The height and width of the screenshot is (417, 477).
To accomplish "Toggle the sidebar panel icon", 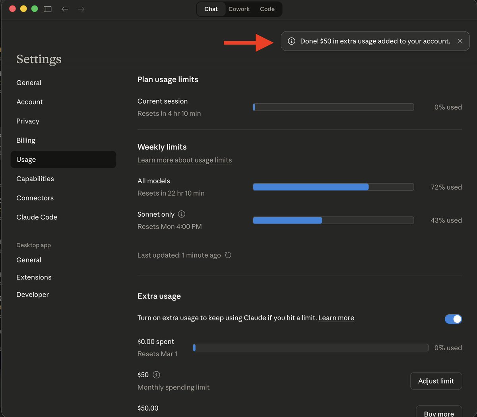I will [48, 9].
